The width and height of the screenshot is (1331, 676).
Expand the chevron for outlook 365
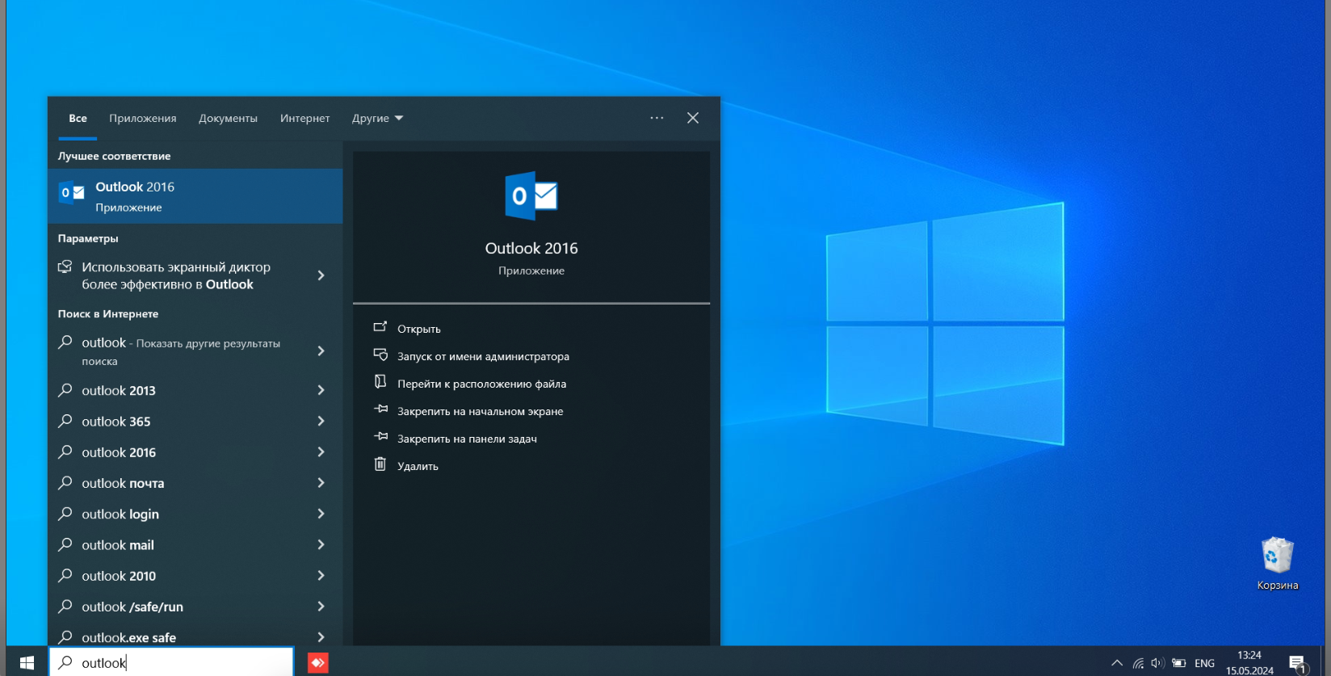tap(321, 421)
